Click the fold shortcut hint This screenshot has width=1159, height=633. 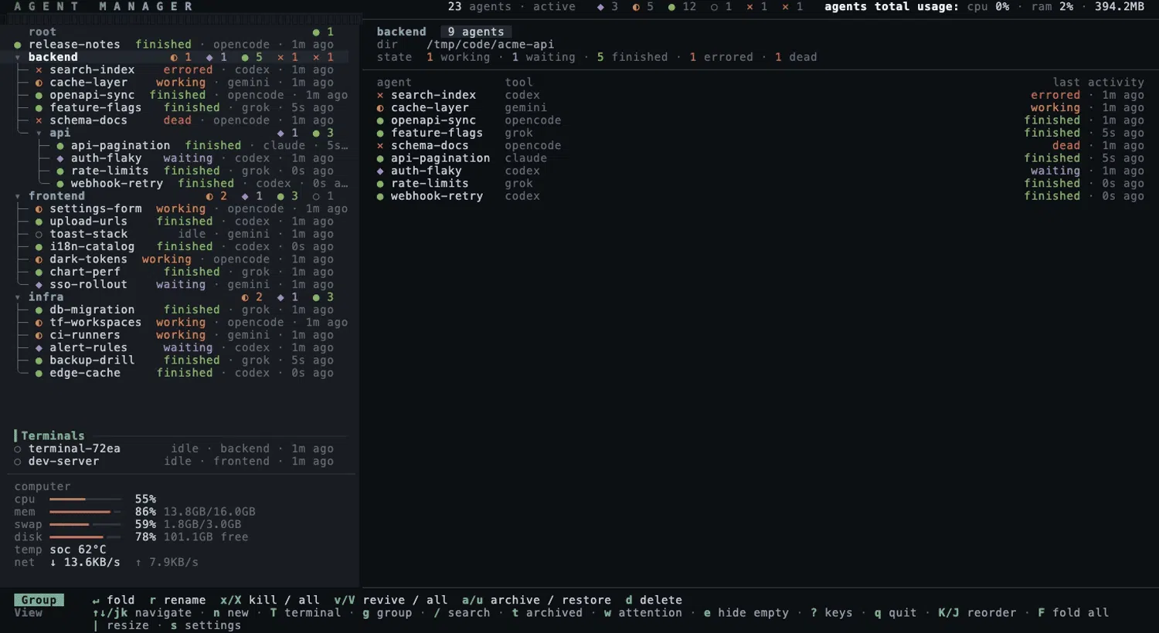pyautogui.click(x=113, y=600)
